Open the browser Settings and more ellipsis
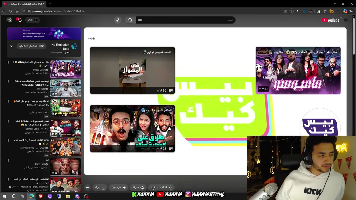 [338, 11]
